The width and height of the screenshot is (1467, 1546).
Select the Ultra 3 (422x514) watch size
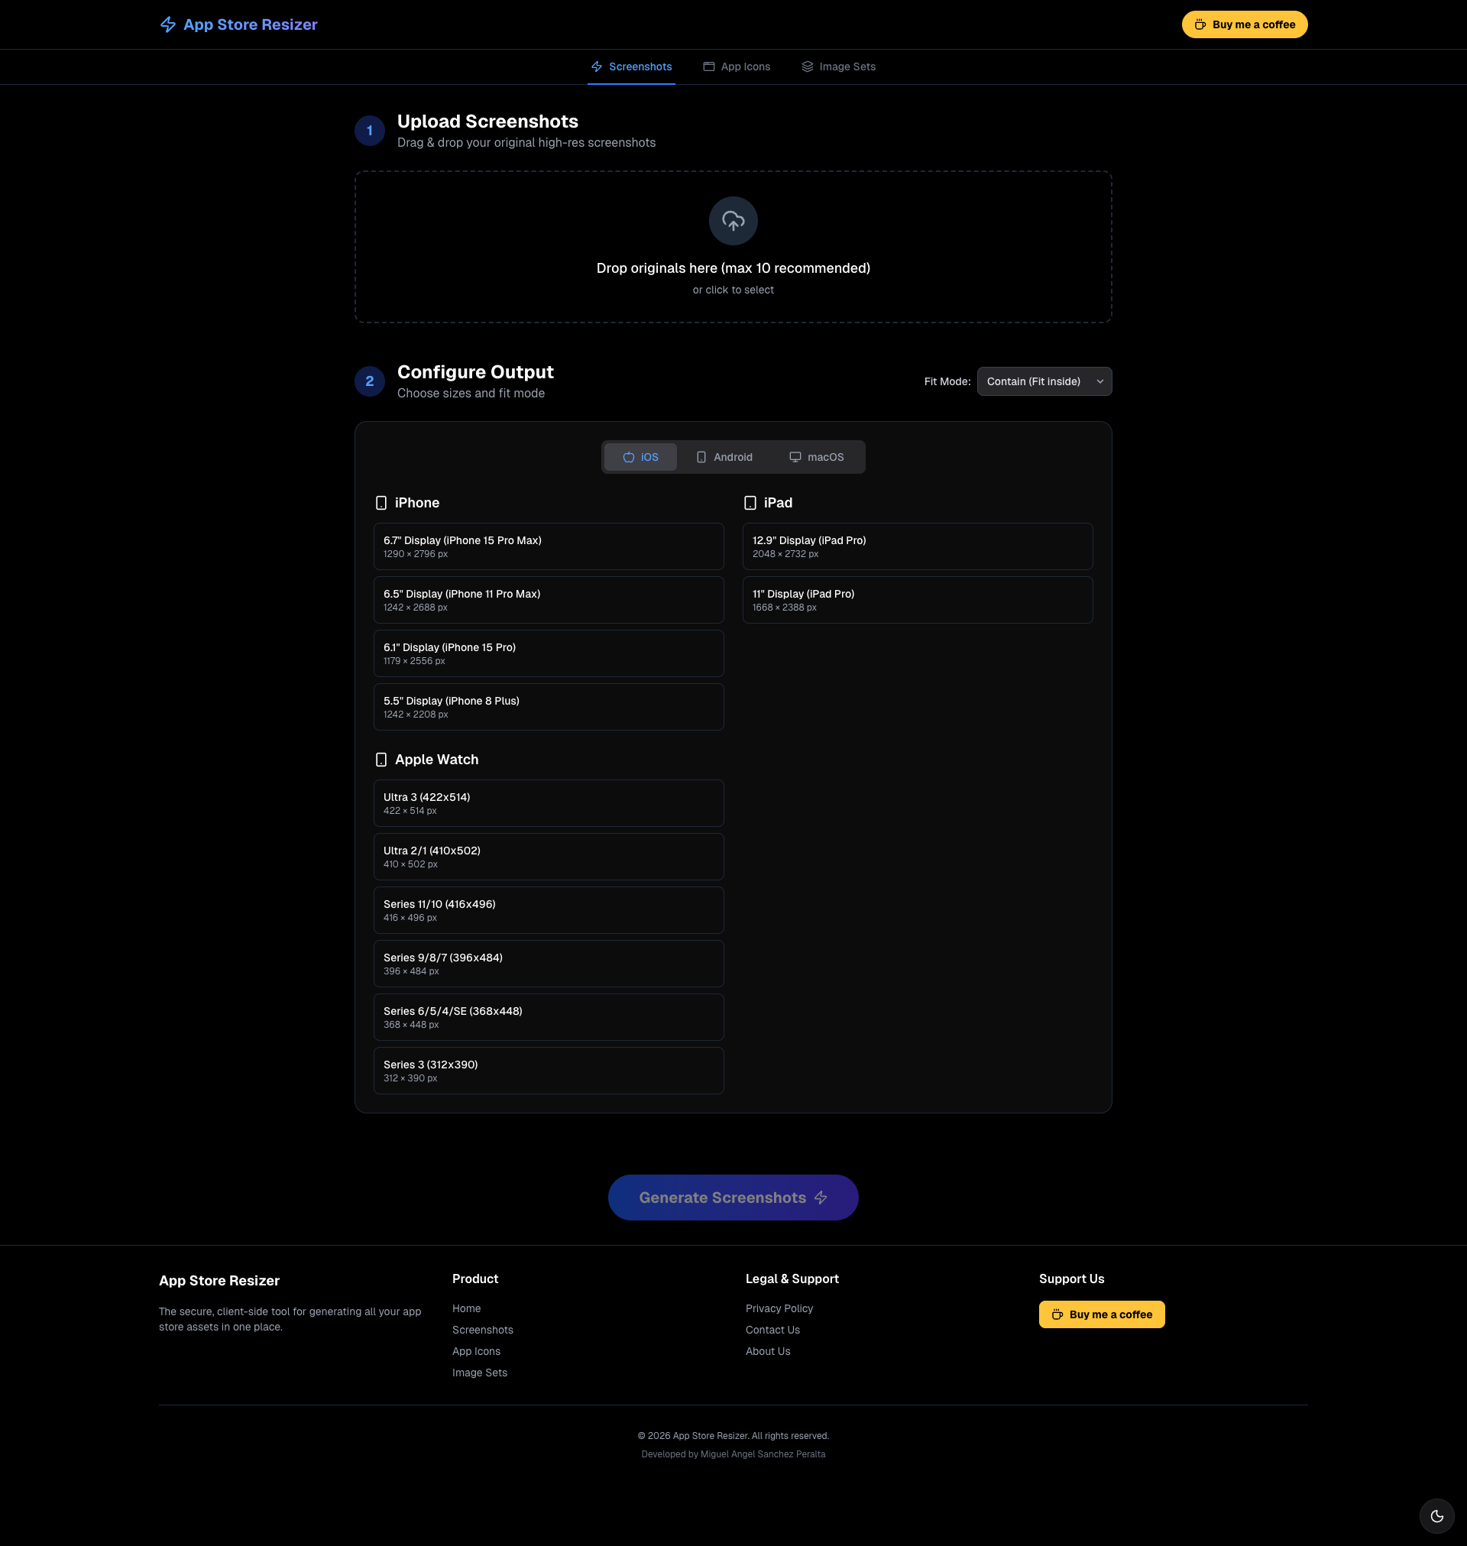(548, 802)
